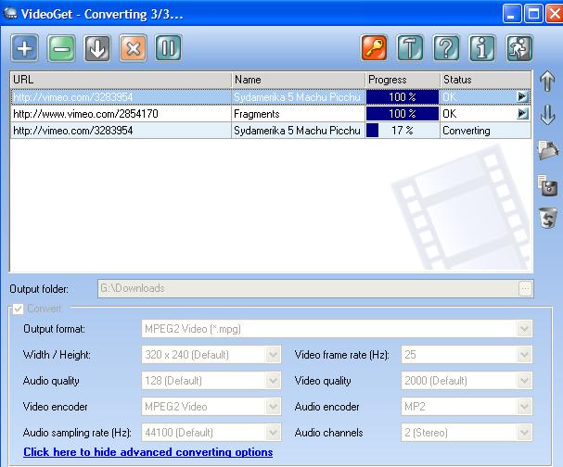Open settings with the hammer icon

(x=410, y=48)
